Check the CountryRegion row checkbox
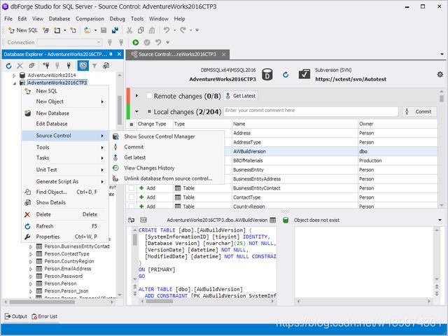 pos(131,206)
